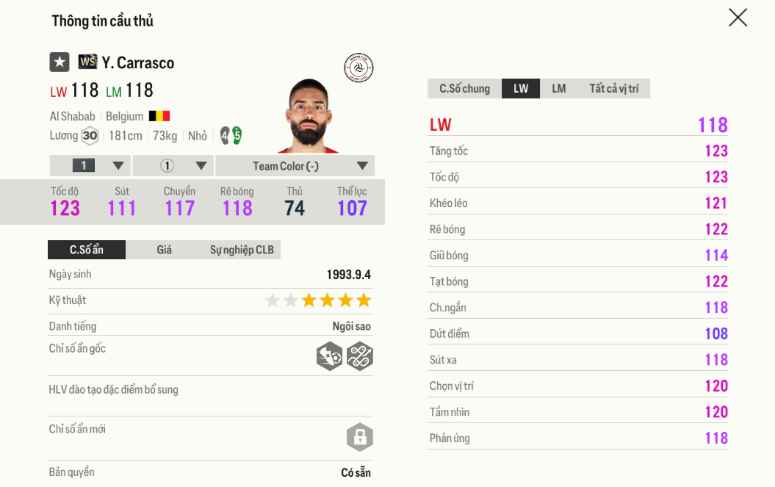Screen dimensions: 775x487
Task: Switch to the Giá tab
Action: (x=165, y=250)
